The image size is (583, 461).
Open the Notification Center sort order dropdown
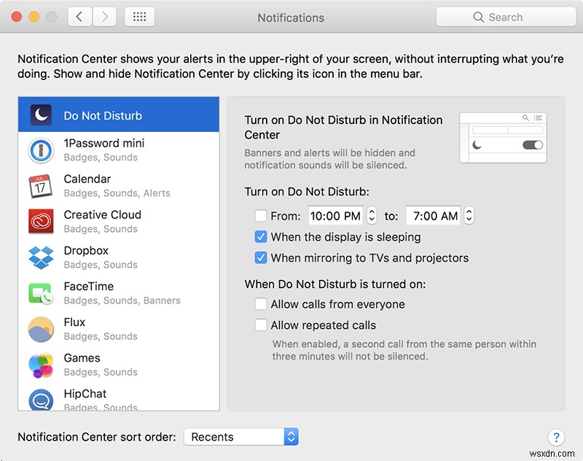point(240,437)
